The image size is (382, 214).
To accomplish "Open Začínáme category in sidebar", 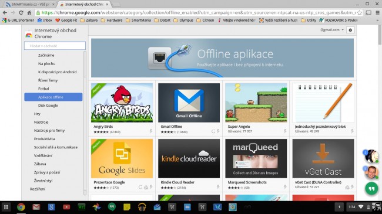I will pos(46,56).
